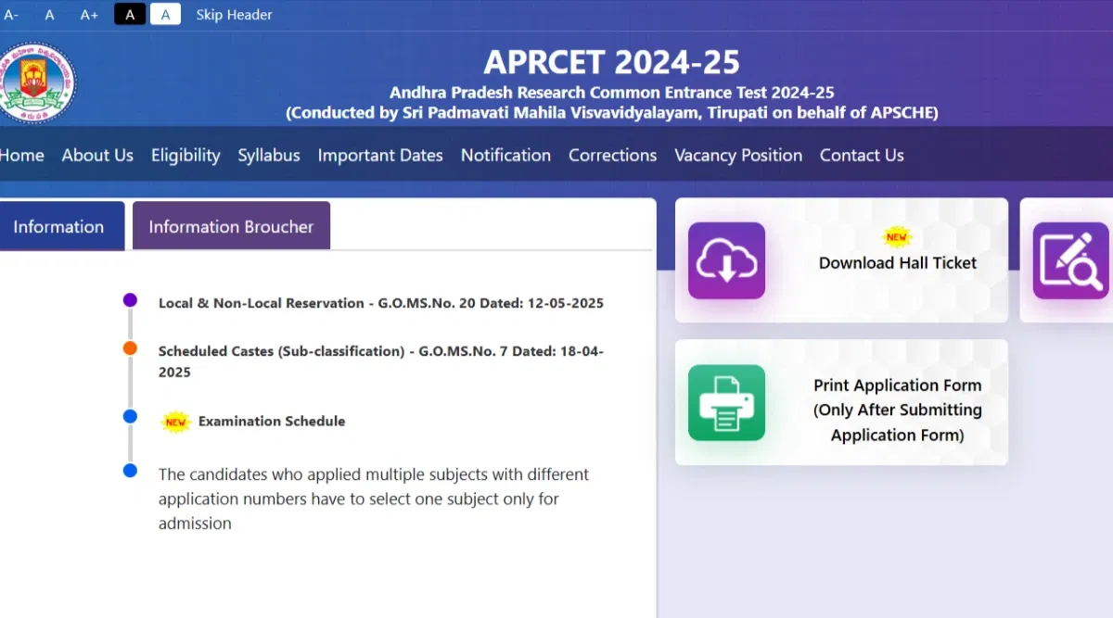
Task: Click the university logo emblem
Action: (x=37, y=82)
